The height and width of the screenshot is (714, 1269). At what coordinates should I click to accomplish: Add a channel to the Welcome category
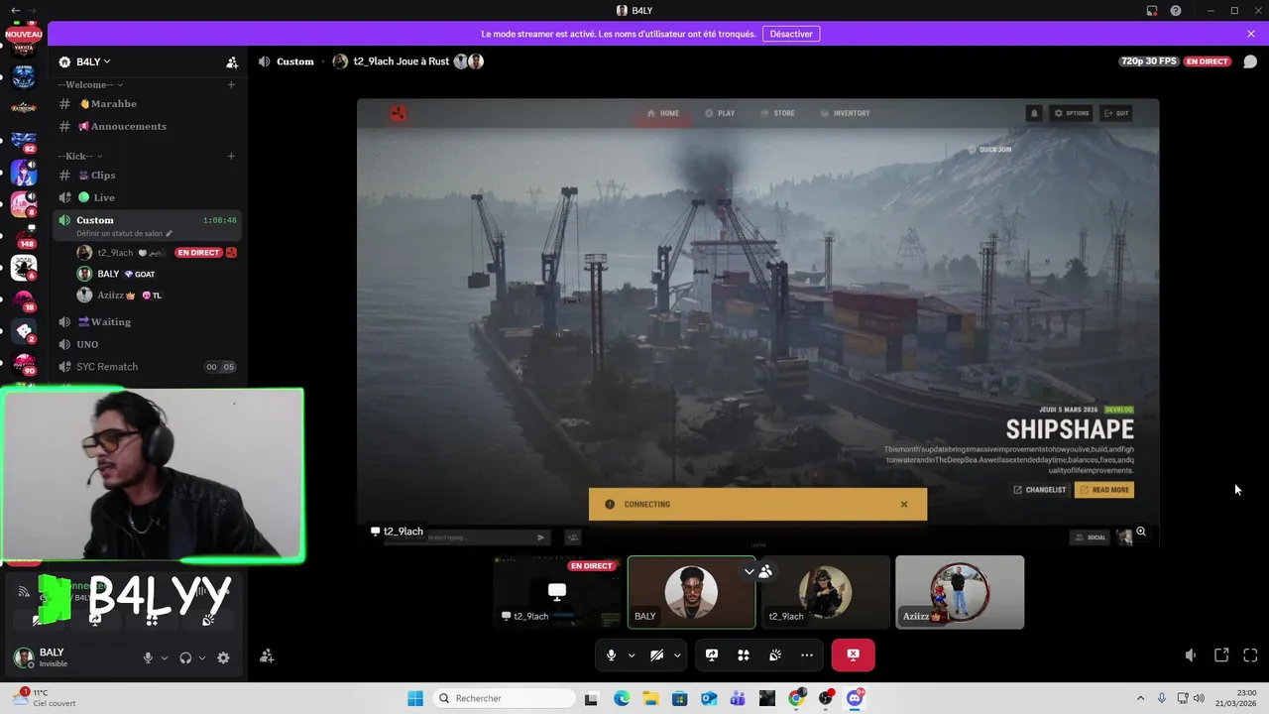[231, 84]
